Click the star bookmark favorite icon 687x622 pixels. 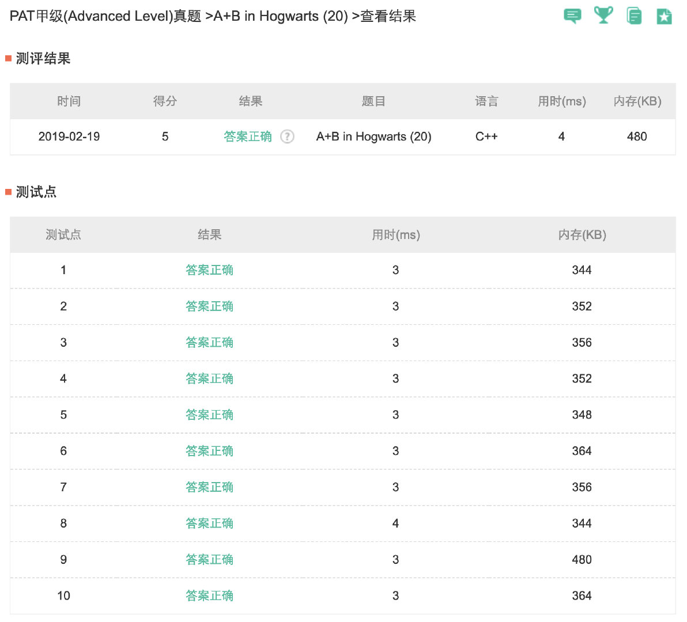664,16
